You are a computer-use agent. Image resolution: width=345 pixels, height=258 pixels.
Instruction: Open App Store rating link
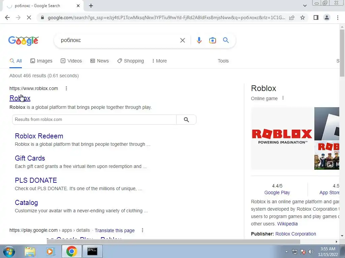point(329,192)
